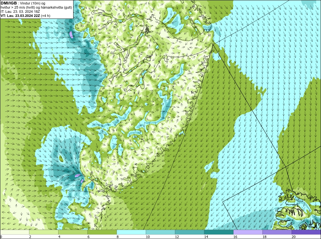The height and width of the screenshot is (239, 321).
Task: Click the valid time line 'VT: Lau. 23.03.2024 22Z'
Action: (x=20, y=16)
